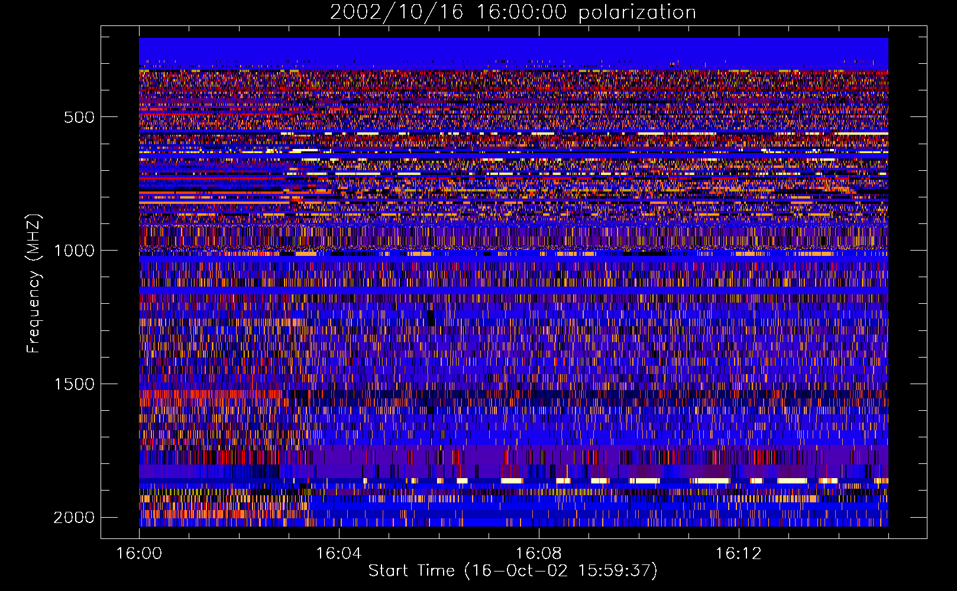Click the 16:12 time tick label
The height and width of the screenshot is (591, 957).
(x=739, y=554)
